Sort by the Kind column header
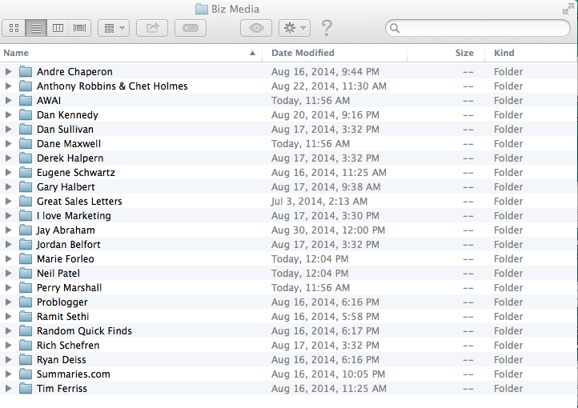The height and width of the screenshot is (408, 578). [x=531, y=53]
